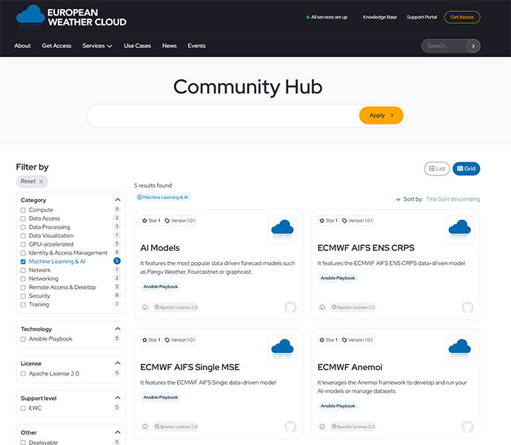Screen dimensions: 511x445
Task: Check the EWC support level filter
Action: (x=23, y=408)
